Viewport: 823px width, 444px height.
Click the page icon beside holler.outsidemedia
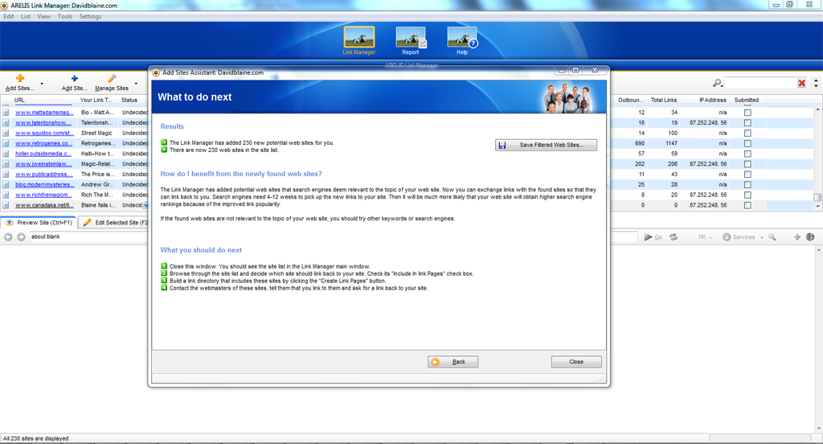pos(6,154)
